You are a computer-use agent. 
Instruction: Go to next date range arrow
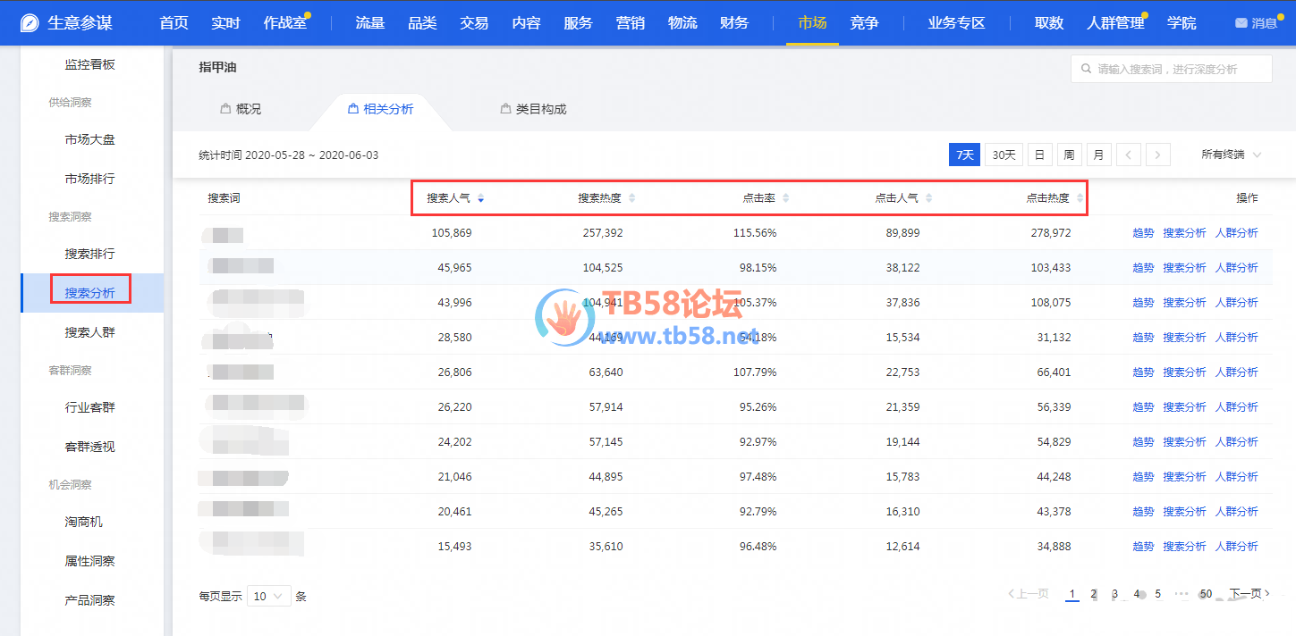(1157, 155)
